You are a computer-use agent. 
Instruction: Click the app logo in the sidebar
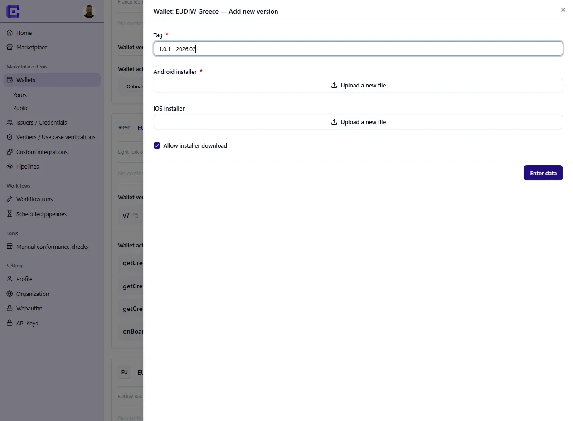click(13, 12)
